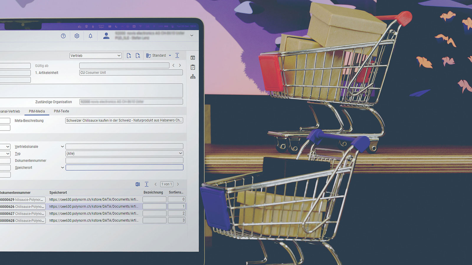This screenshot has width=472, height=265.
Task: Click into the Speicherort input field
Action: [x=124, y=168]
